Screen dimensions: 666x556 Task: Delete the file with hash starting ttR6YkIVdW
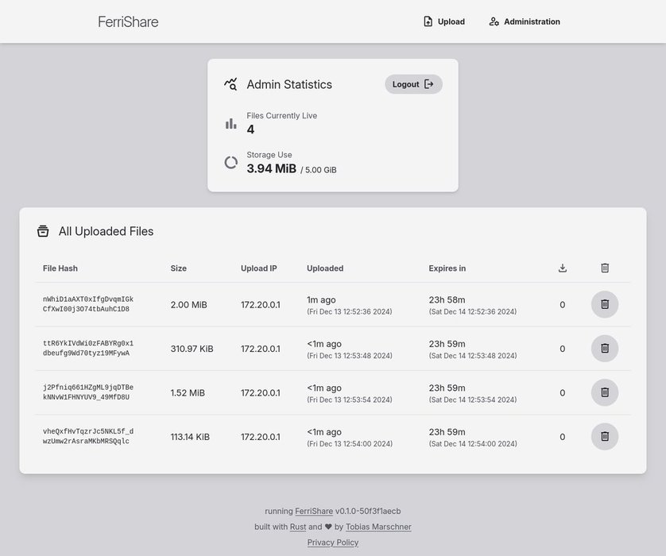pyautogui.click(x=604, y=349)
